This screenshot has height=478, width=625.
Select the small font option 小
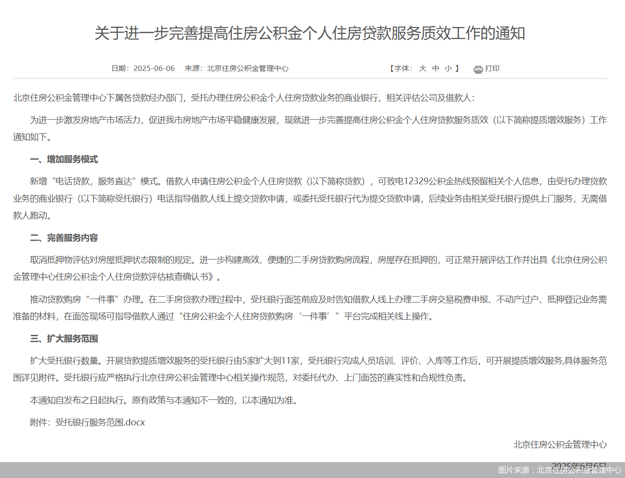[x=448, y=68]
